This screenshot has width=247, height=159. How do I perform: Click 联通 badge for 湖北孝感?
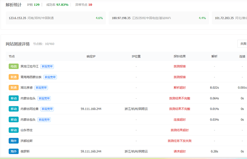pyautogui.click(x=14, y=88)
